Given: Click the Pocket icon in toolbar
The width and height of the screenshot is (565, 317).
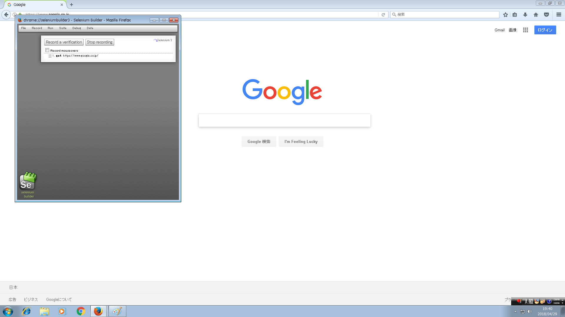Looking at the screenshot, I should pyautogui.click(x=546, y=15).
